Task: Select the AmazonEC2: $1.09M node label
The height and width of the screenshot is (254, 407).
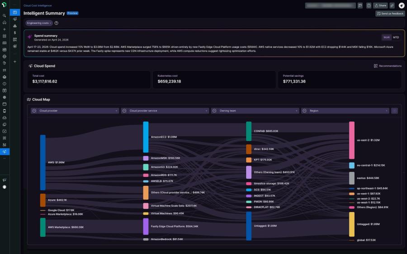Action: click(164, 137)
